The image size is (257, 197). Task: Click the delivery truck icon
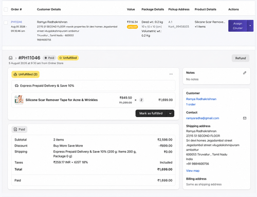tap(16, 86)
